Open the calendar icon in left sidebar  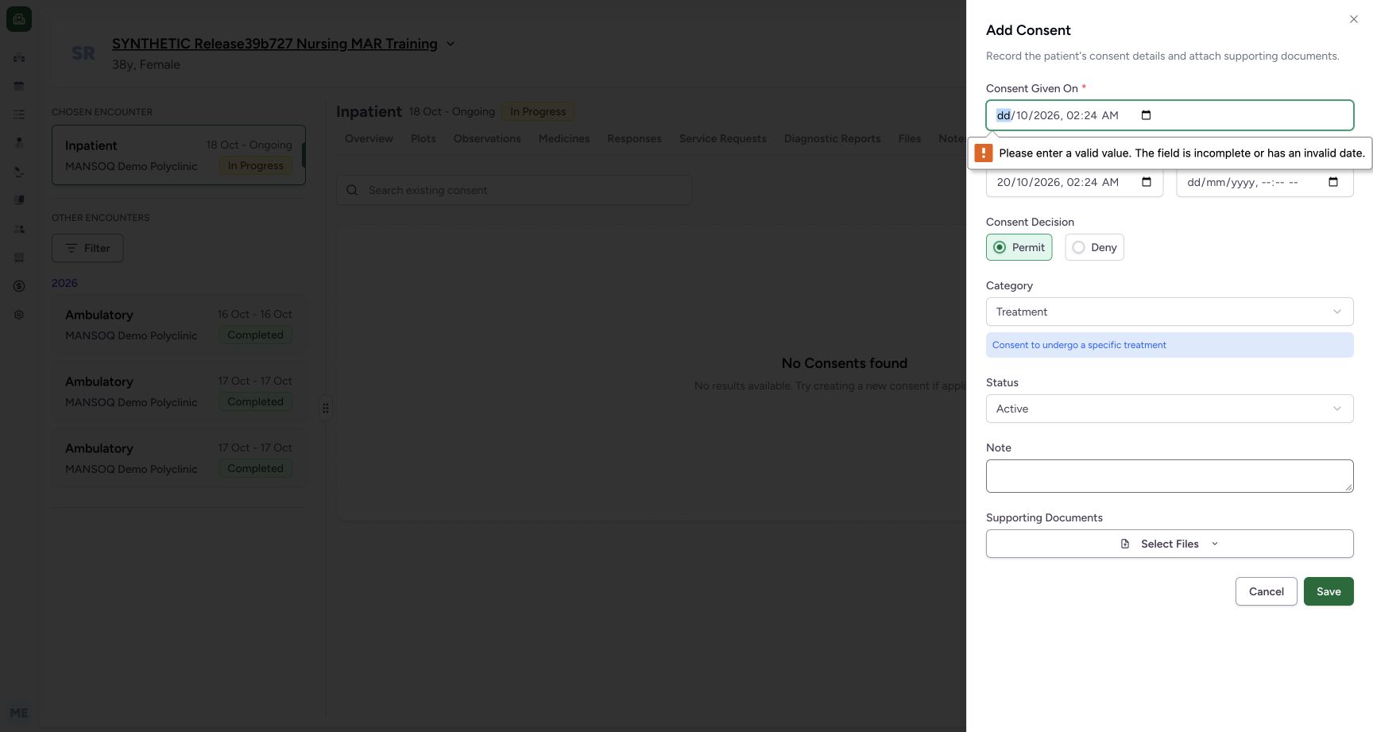tap(19, 86)
